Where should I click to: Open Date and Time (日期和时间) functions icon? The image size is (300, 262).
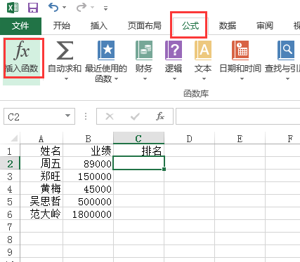(x=240, y=50)
